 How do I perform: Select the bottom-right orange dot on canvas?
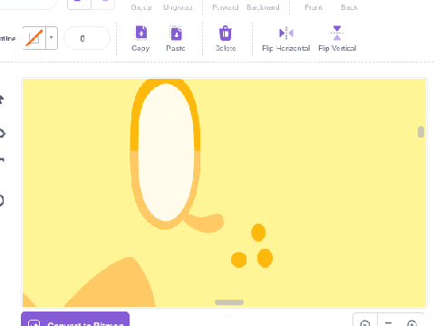(x=265, y=258)
